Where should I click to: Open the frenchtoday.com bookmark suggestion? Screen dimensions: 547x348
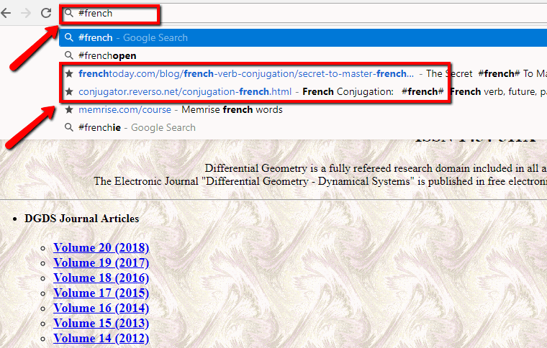point(303,74)
